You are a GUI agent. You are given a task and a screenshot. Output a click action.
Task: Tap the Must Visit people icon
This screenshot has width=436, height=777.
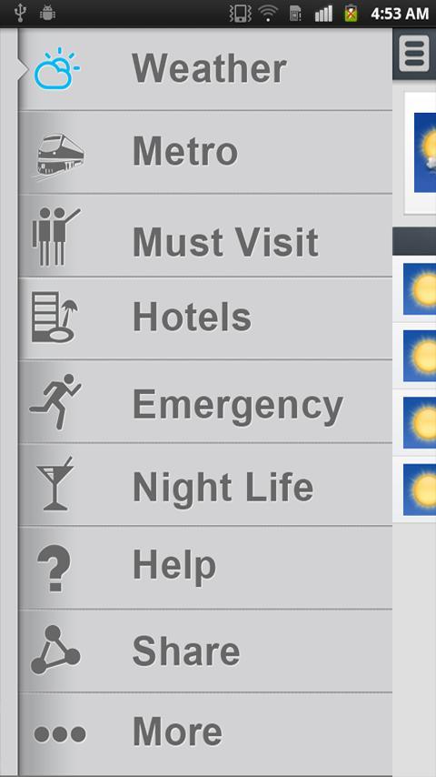click(x=55, y=237)
